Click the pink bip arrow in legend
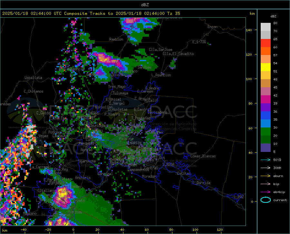The height and width of the screenshot is (234, 290). [266, 184]
